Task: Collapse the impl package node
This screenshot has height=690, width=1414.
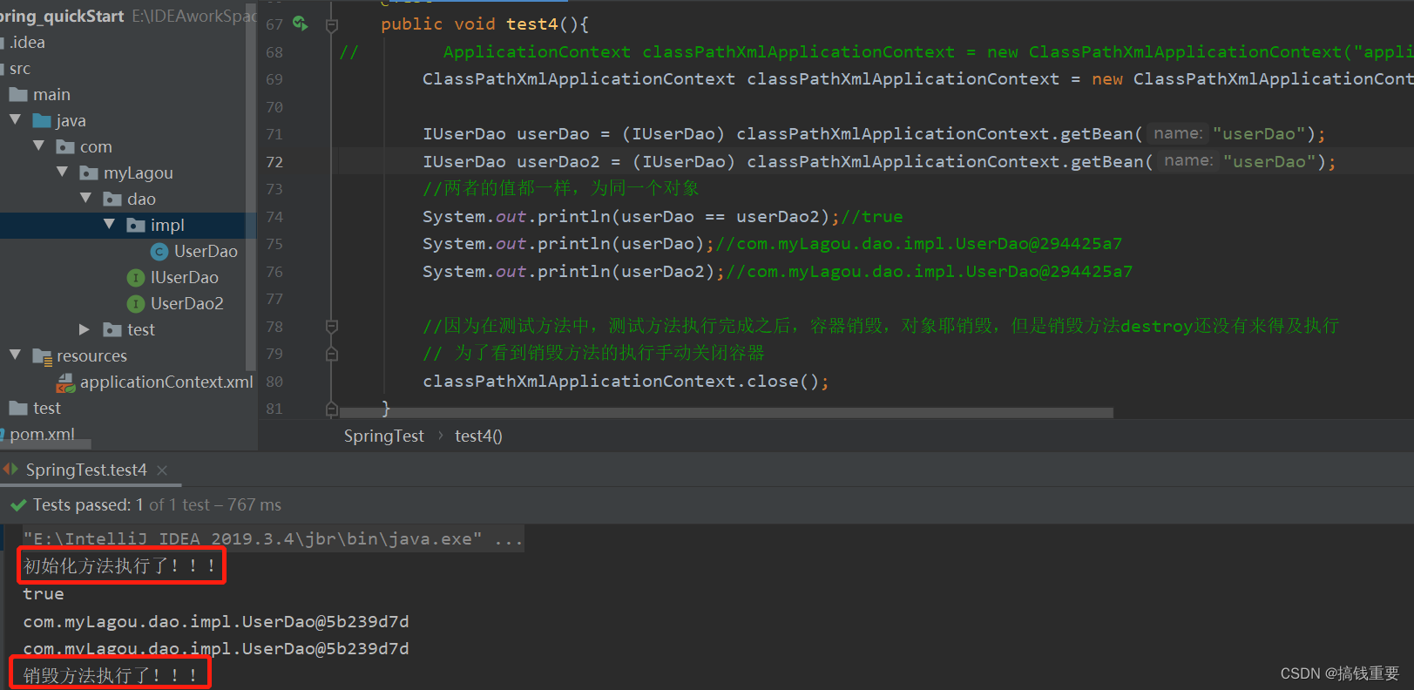Action: [109, 224]
